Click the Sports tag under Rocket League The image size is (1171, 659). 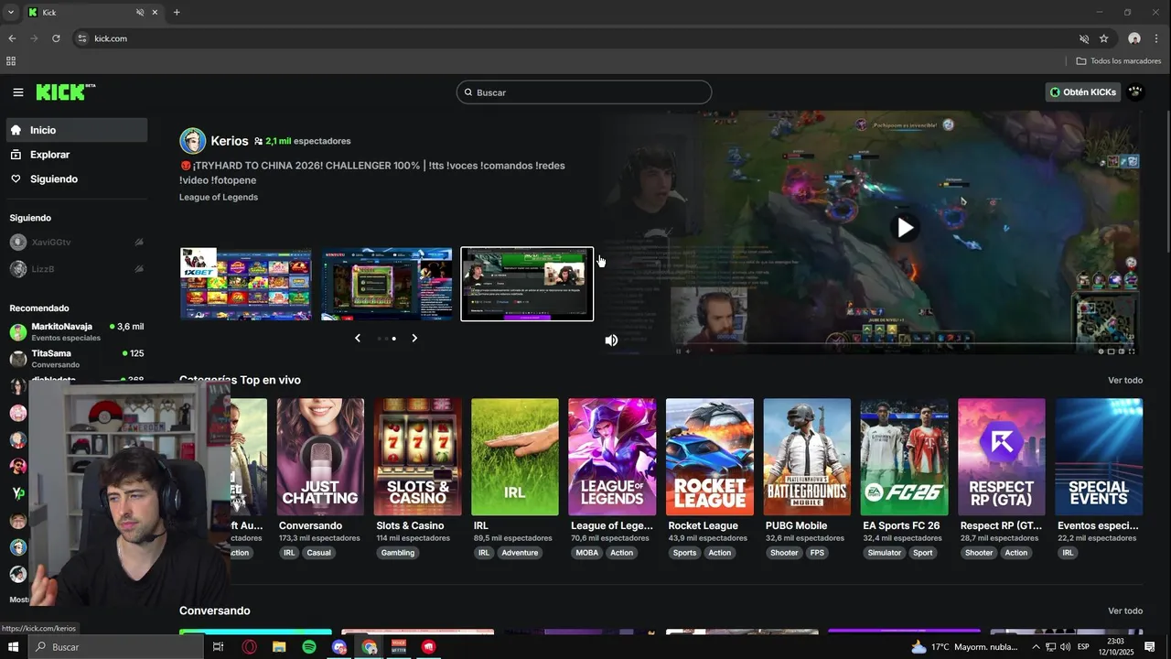coord(684,553)
